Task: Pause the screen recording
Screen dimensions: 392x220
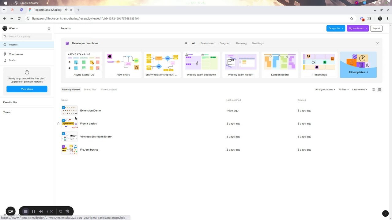Action: click(33, 211)
